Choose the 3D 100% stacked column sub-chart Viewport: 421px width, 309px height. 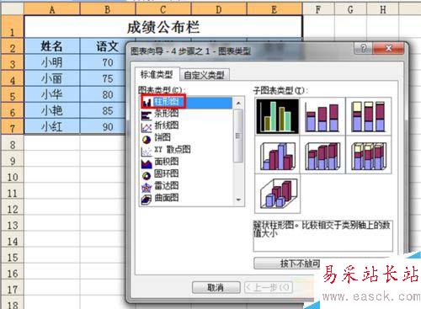point(369,156)
